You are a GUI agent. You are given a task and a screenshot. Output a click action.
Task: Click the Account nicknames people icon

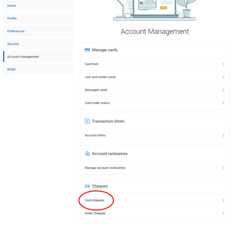point(87,154)
